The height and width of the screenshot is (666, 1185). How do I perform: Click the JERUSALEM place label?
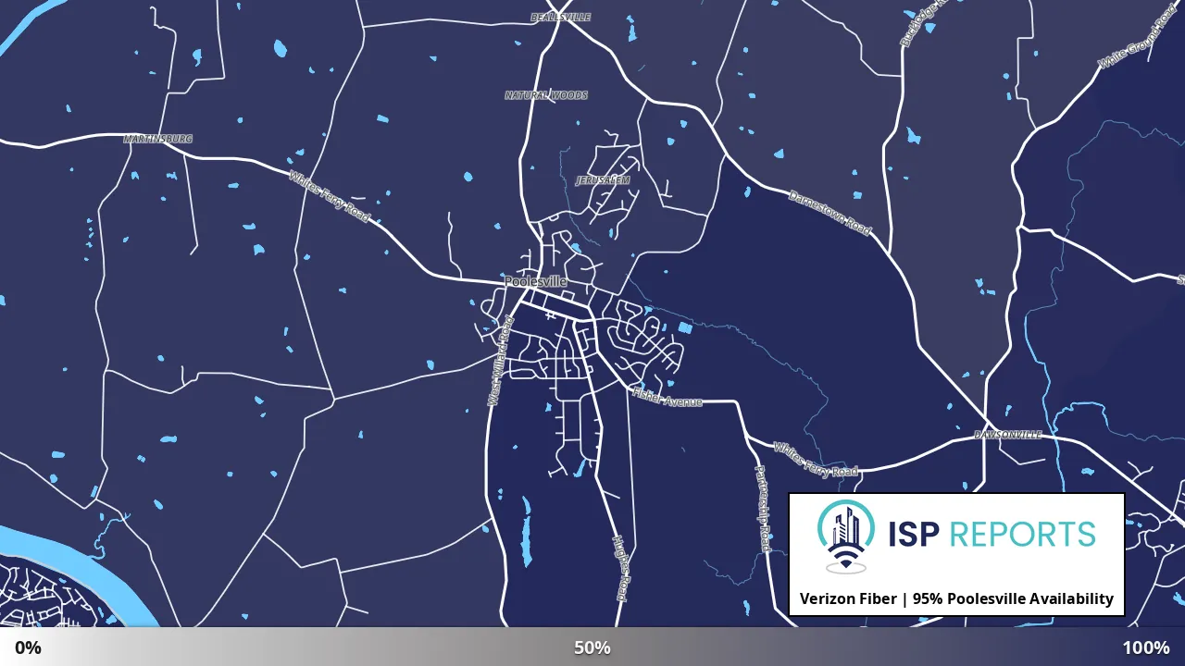click(x=603, y=180)
